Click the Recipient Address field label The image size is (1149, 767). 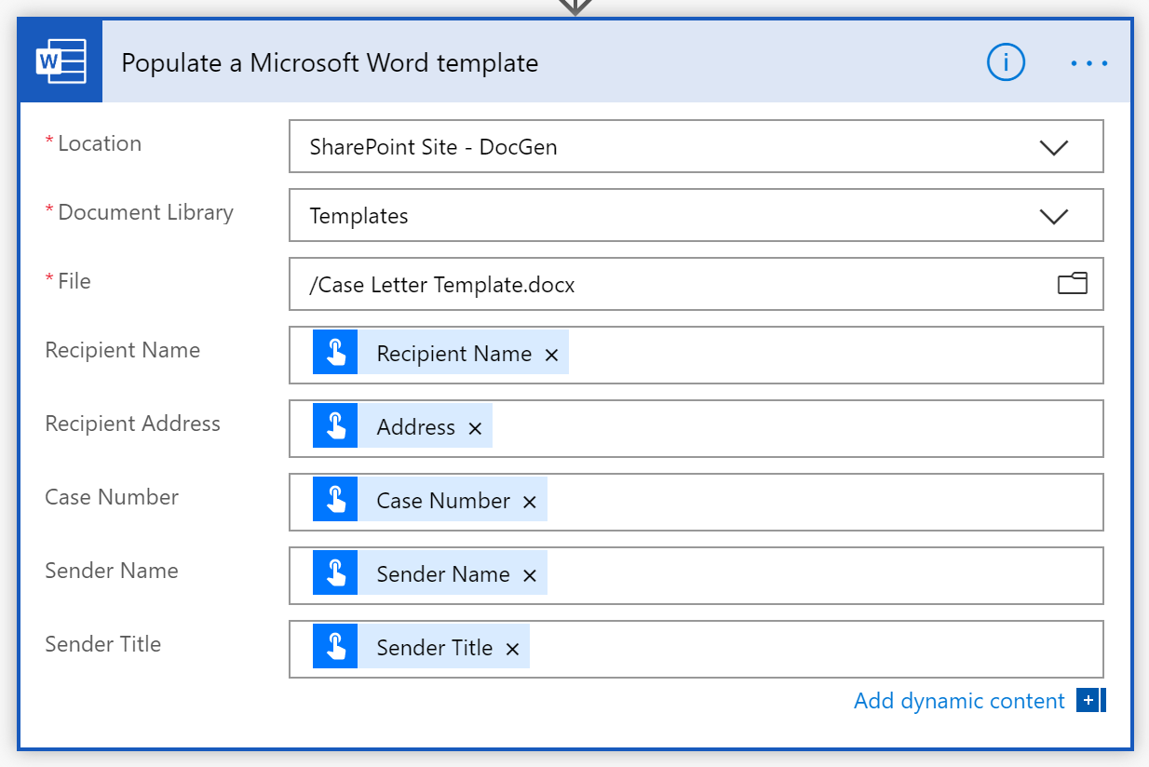(133, 424)
